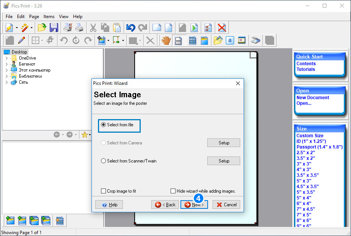Open dropdown arrow beside new document icon

(17, 28)
